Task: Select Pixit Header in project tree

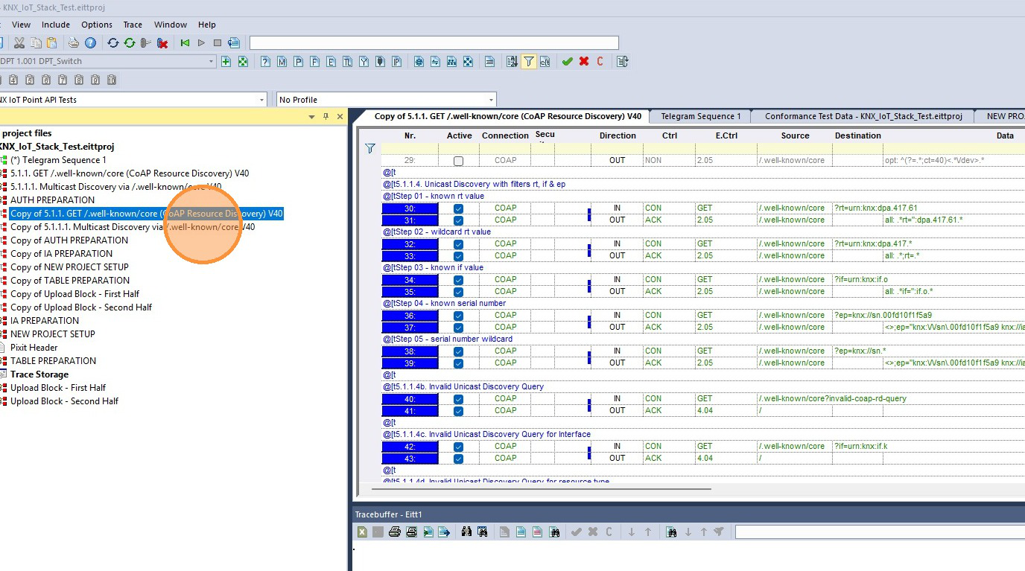Action: [x=34, y=348]
